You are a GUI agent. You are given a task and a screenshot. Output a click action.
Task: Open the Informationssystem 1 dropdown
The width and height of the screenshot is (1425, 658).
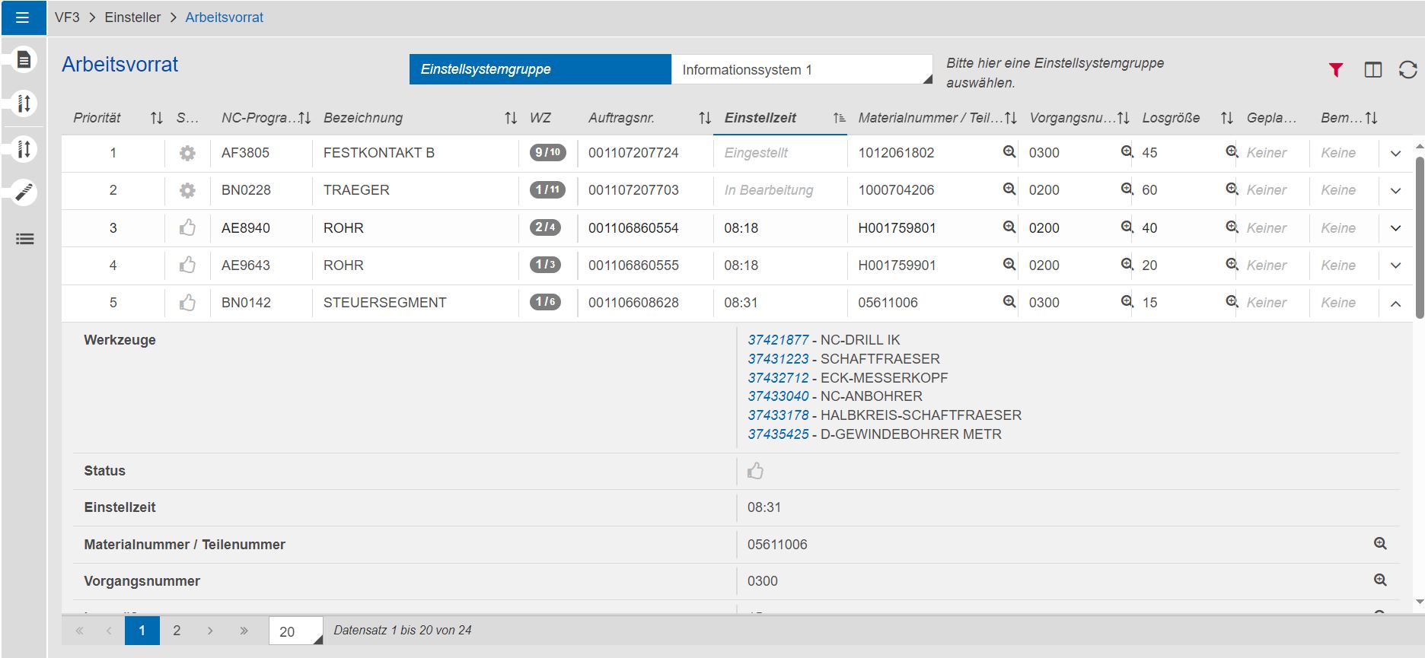pyautogui.click(x=802, y=70)
